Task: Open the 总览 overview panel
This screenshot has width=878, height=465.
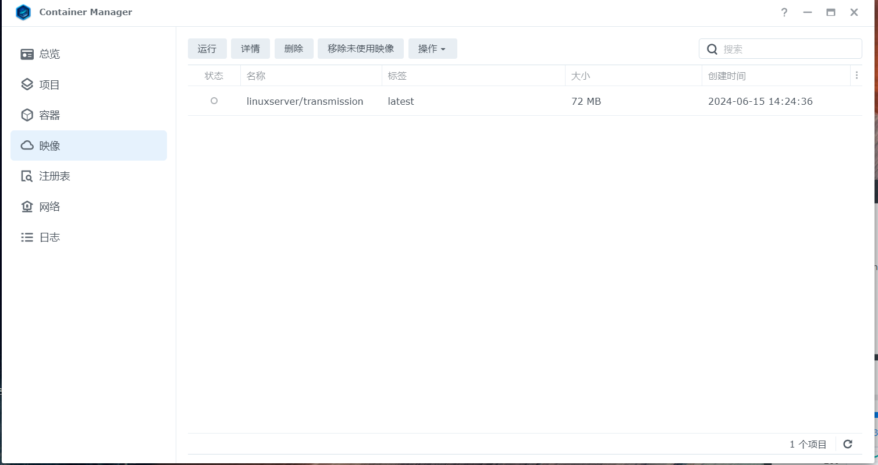Action: coord(50,54)
